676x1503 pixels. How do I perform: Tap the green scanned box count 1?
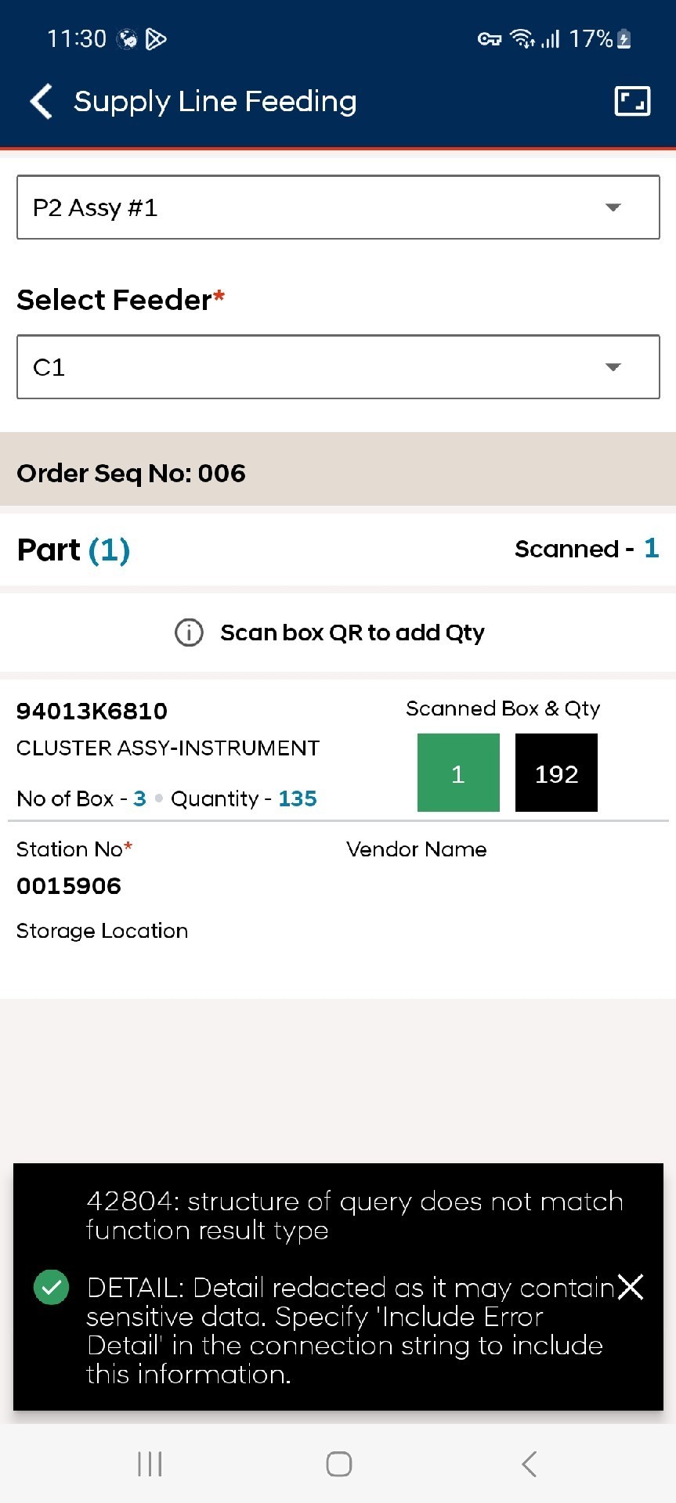[458, 773]
